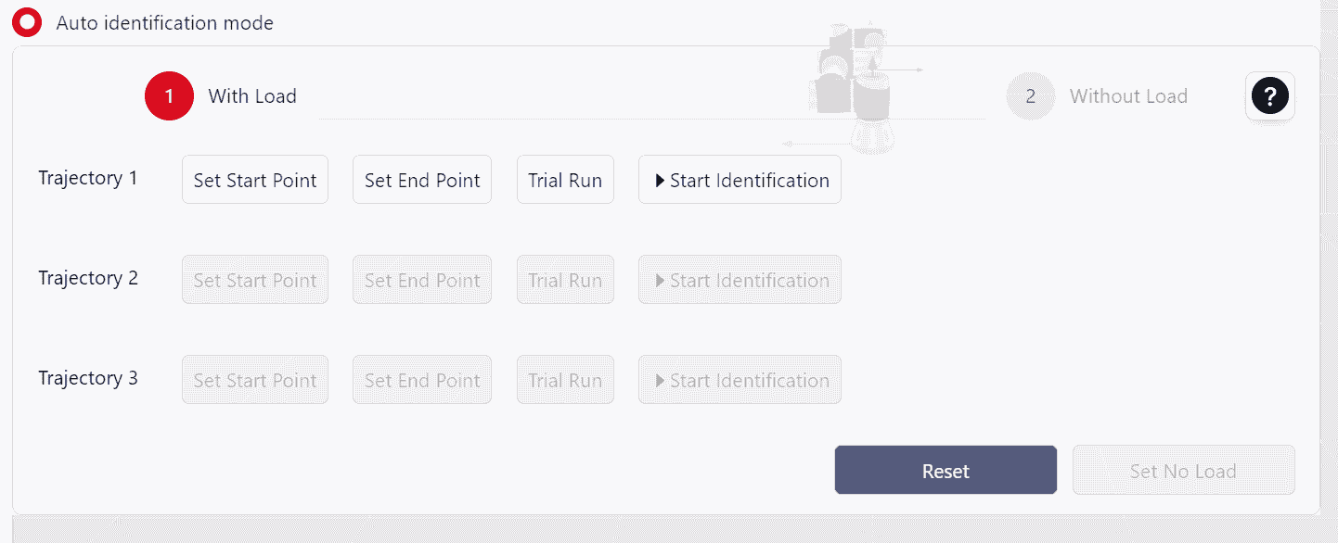The width and height of the screenshot is (1338, 543).
Task: Click Set End Point in Trajectory 2
Action: 422,280
